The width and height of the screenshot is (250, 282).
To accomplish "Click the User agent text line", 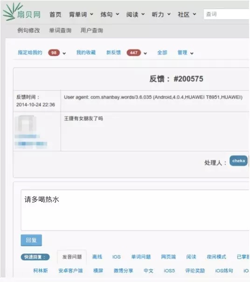I will 153,97.
